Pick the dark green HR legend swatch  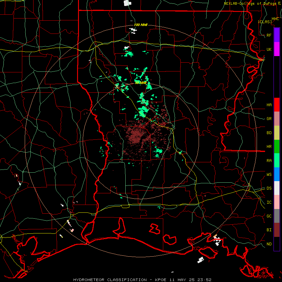coord(277,146)
